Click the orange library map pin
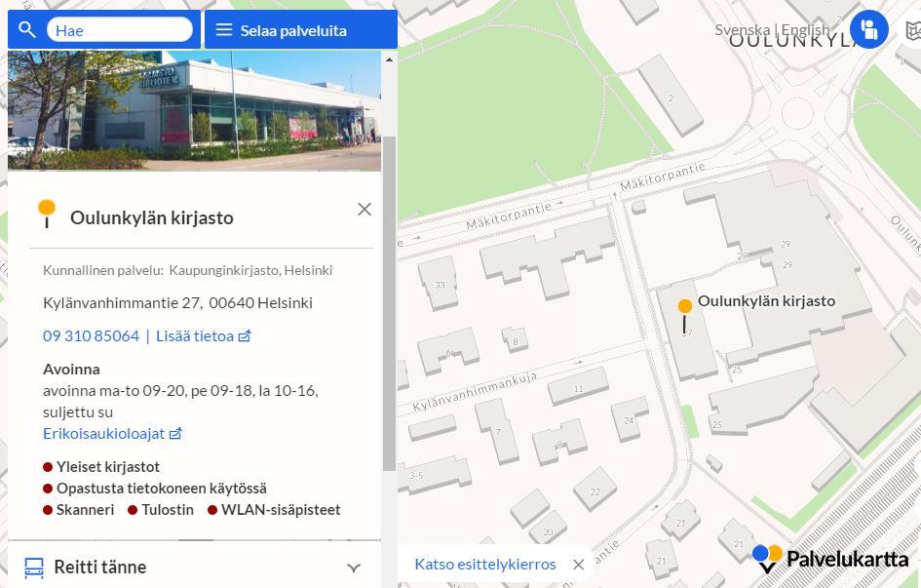 point(685,316)
